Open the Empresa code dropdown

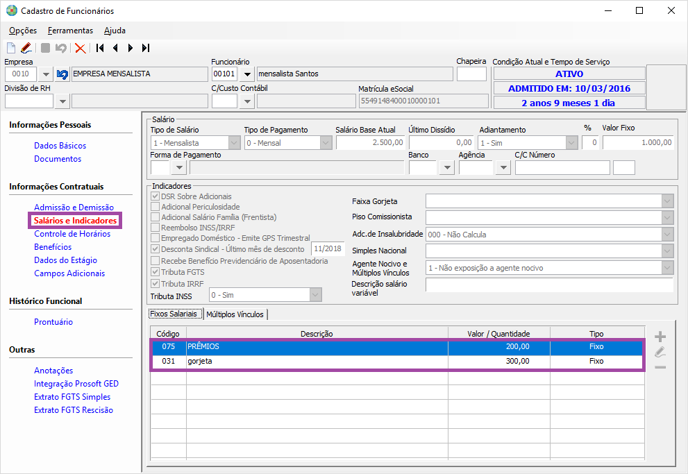pos(46,74)
